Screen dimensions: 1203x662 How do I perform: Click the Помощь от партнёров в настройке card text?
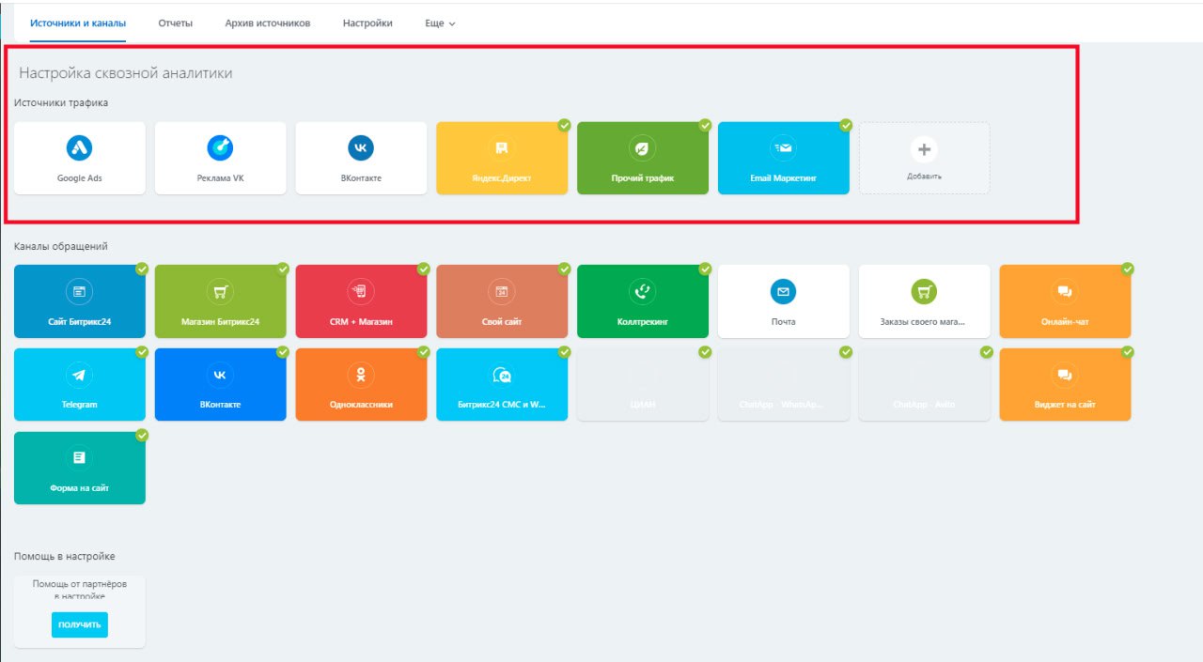tap(80, 590)
